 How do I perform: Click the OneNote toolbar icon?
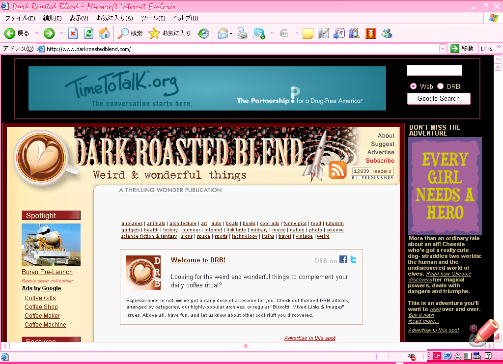point(339,33)
